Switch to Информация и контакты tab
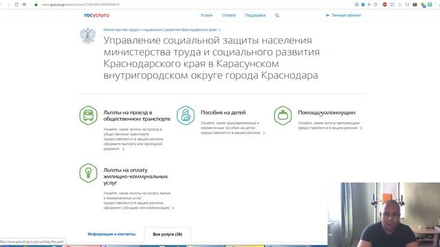 (x=111, y=234)
